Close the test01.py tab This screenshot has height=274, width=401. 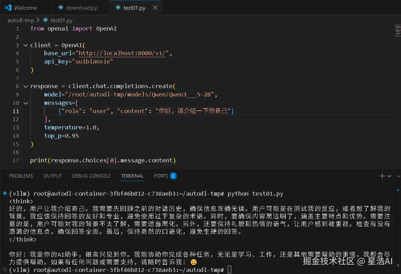pos(155,8)
